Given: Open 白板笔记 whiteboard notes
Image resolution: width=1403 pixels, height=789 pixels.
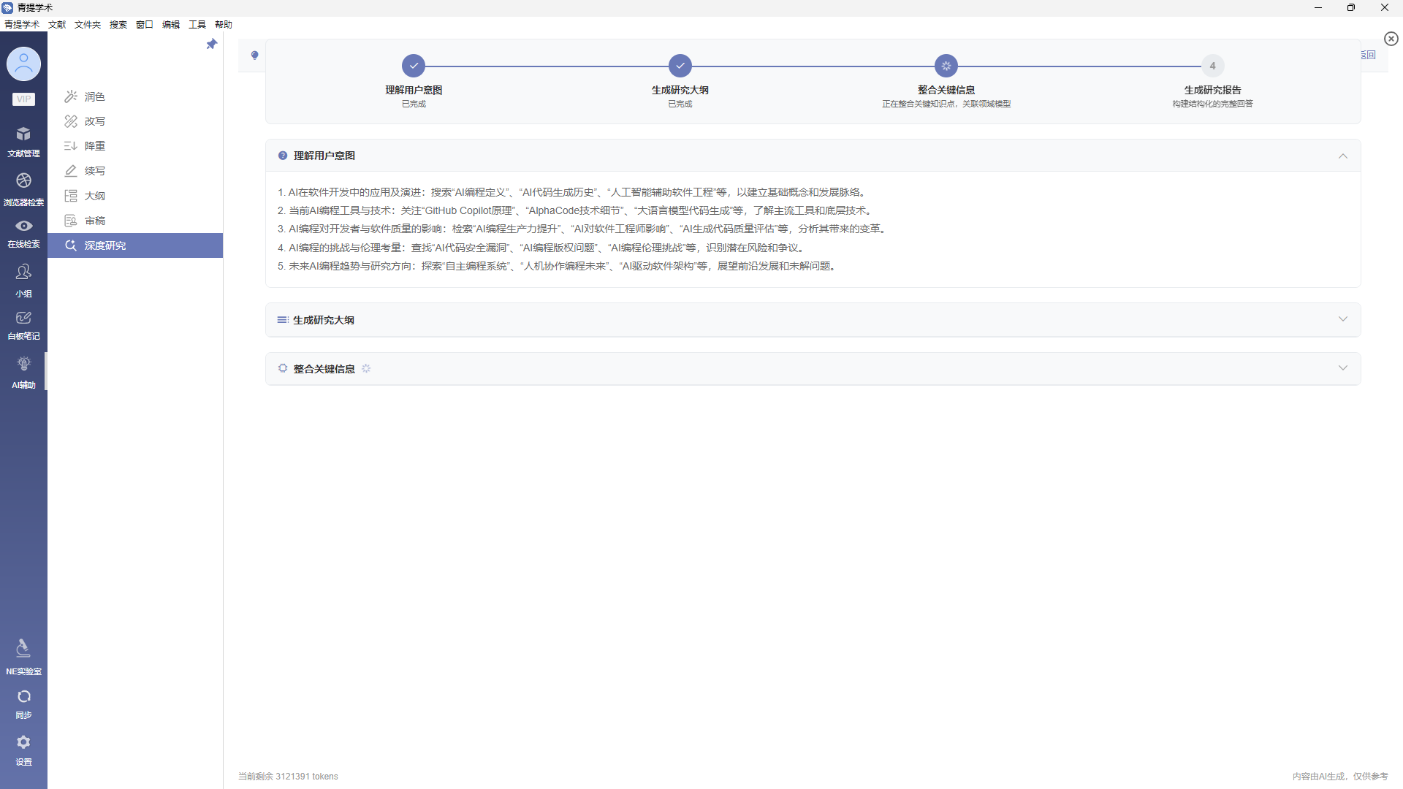Looking at the screenshot, I should click(23, 324).
